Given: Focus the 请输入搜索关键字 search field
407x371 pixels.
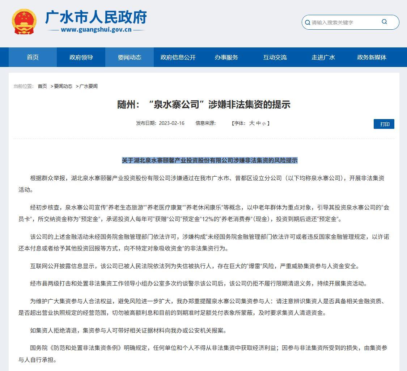Looking at the screenshot, I should point(344,22).
